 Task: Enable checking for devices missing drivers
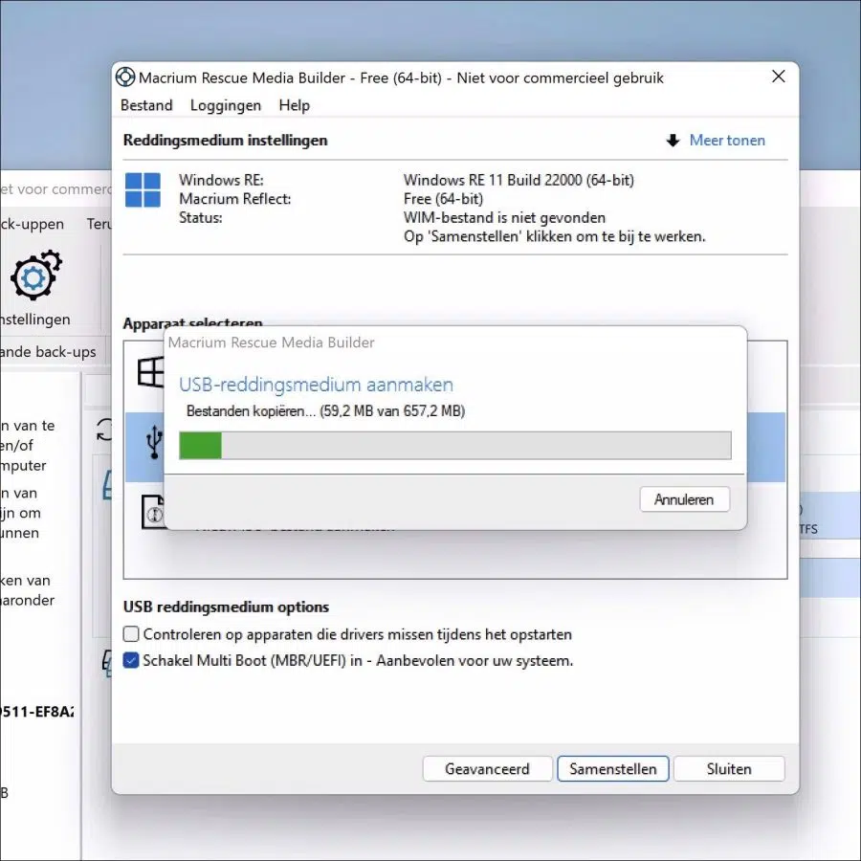pyautogui.click(x=131, y=634)
